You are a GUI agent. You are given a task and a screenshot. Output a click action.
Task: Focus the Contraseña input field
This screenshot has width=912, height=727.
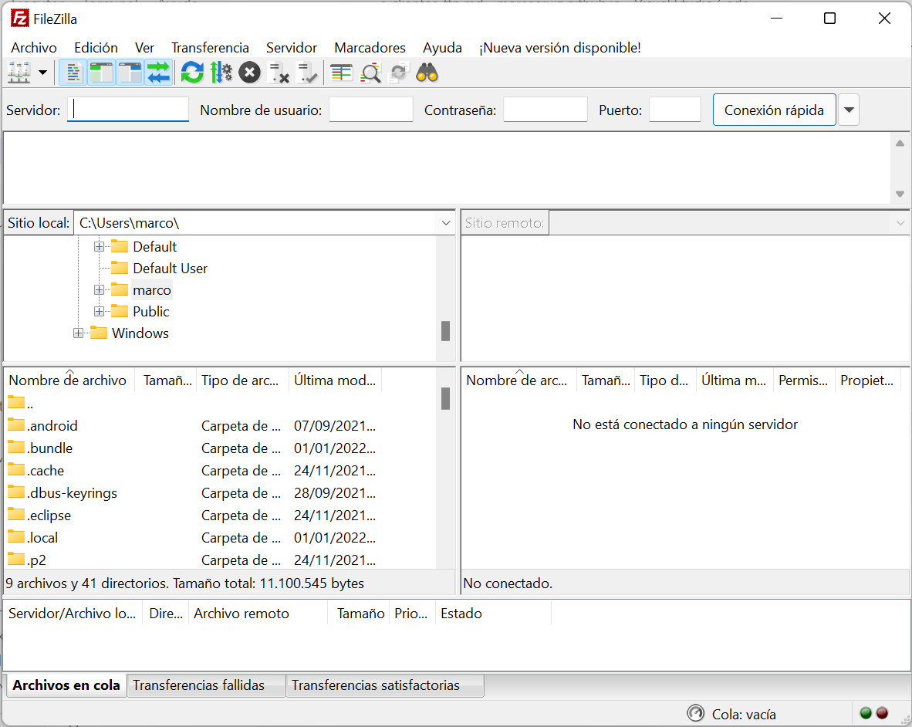[x=545, y=110]
